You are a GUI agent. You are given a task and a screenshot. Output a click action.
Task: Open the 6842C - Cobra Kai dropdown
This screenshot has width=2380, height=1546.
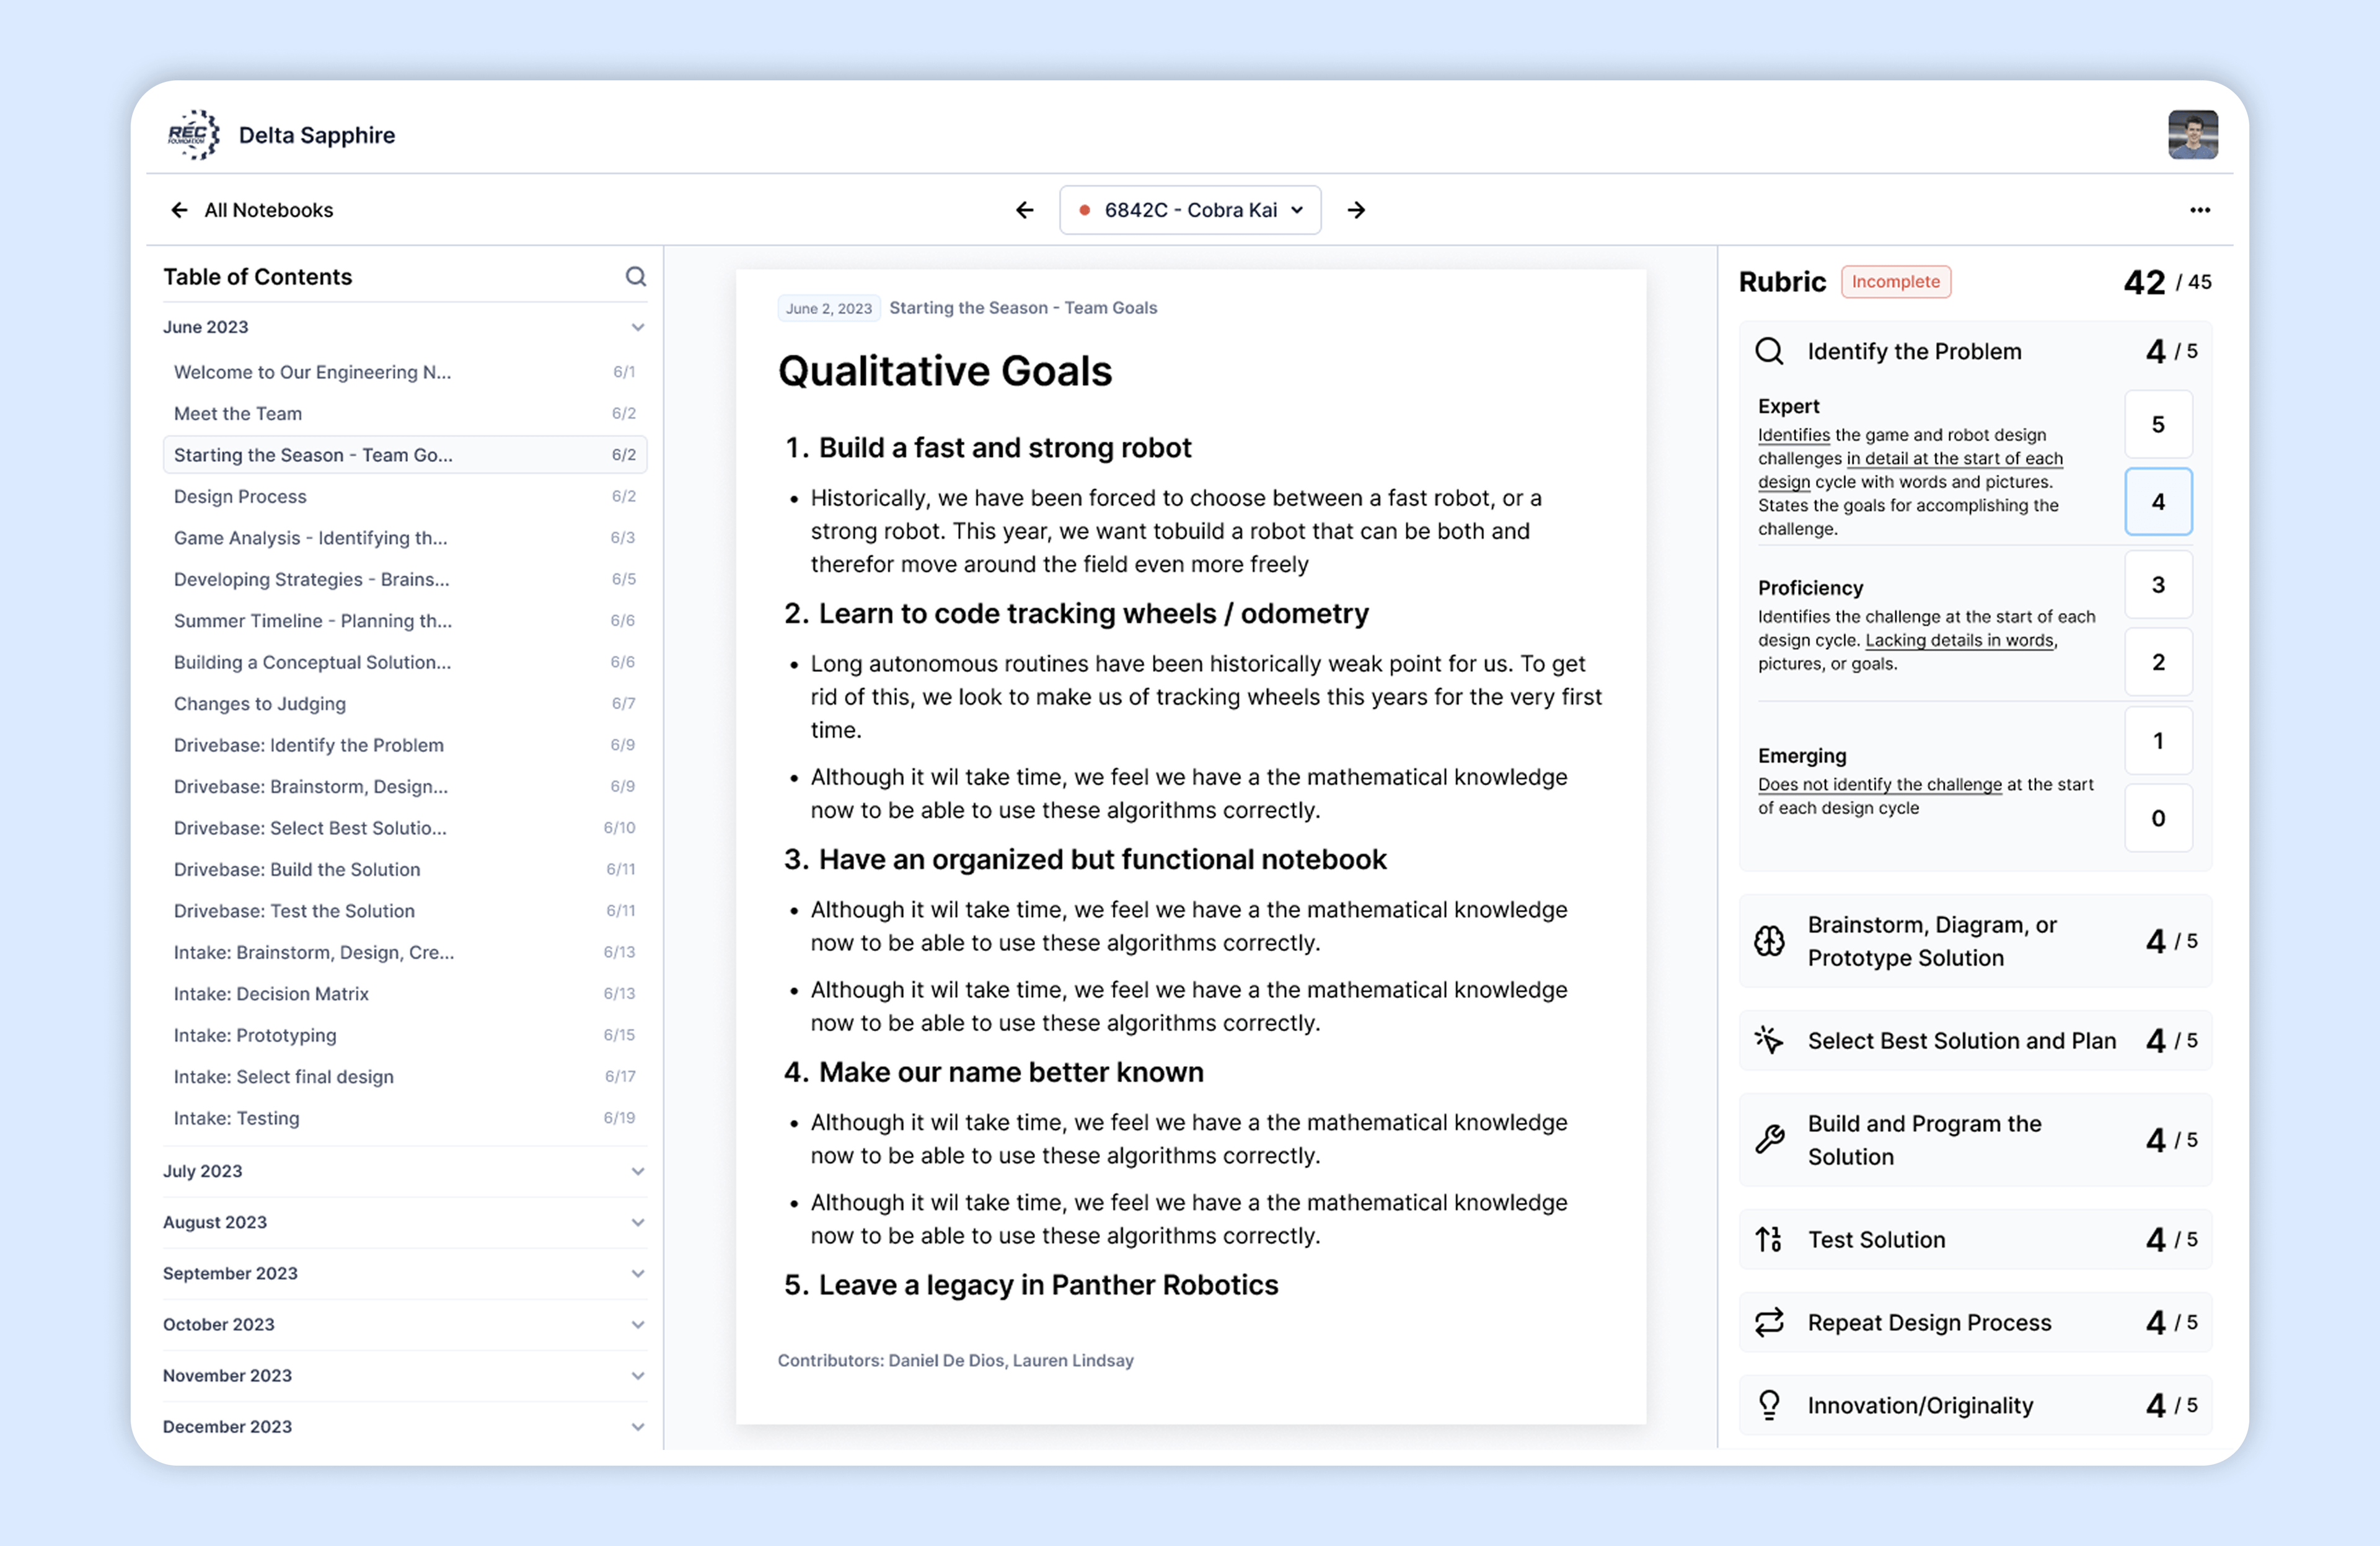coord(1190,210)
